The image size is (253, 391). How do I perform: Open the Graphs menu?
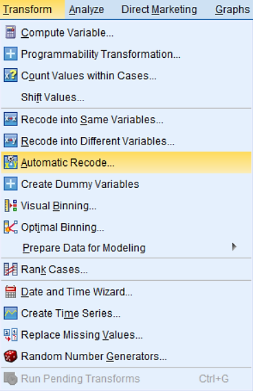(232, 10)
